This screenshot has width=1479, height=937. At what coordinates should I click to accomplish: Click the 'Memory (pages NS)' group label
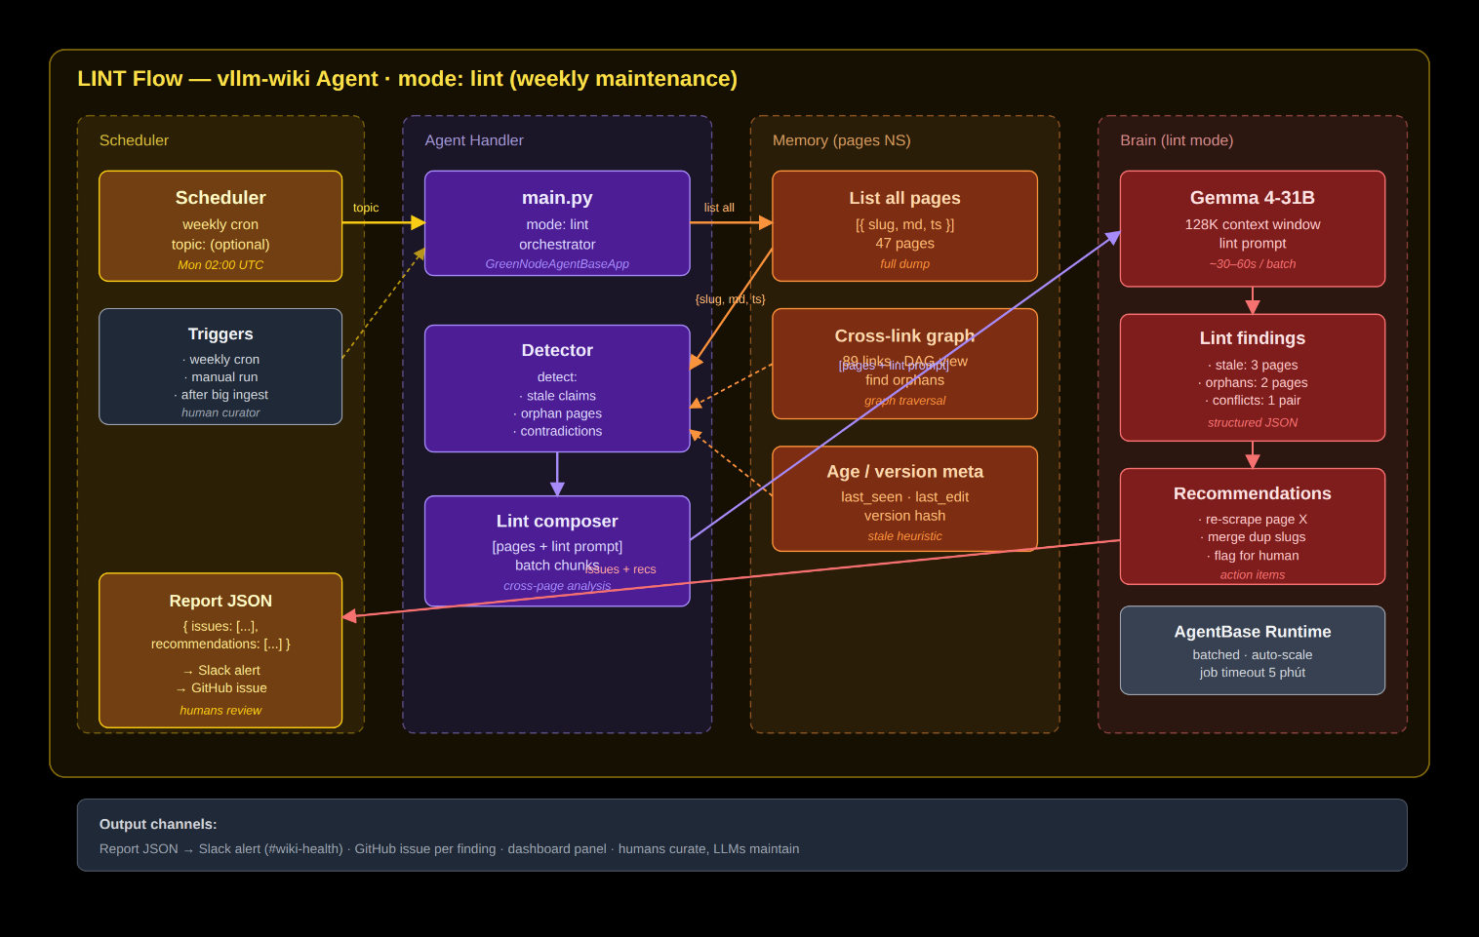click(x=841, y=140)
